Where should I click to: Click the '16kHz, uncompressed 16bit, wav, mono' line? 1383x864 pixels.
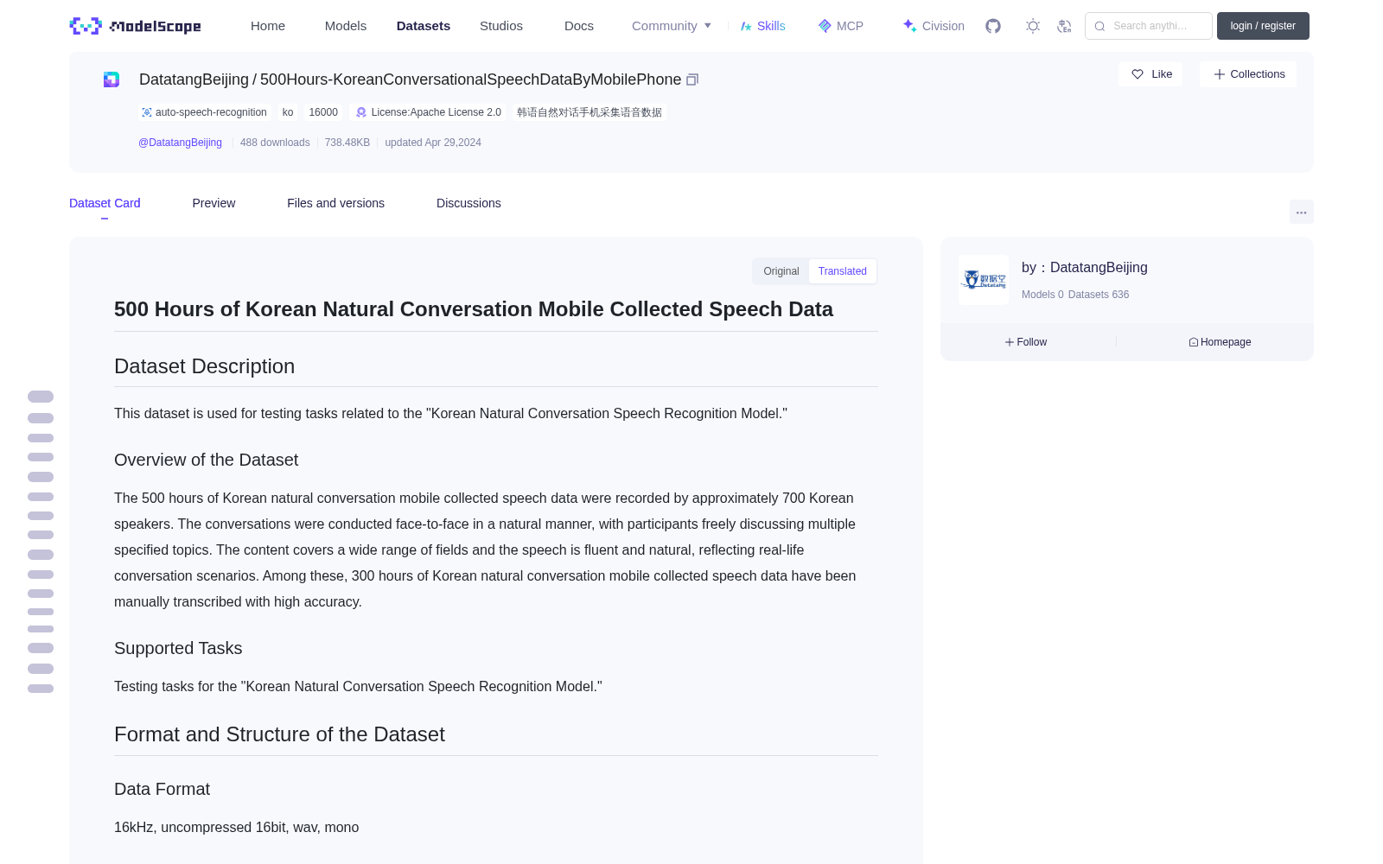click(x=236, y=827)
